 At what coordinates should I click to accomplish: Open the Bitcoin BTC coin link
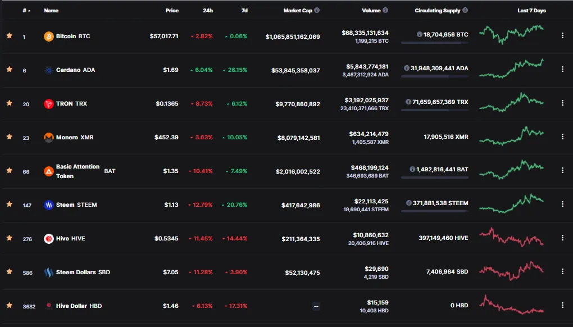tap(72, 36)
